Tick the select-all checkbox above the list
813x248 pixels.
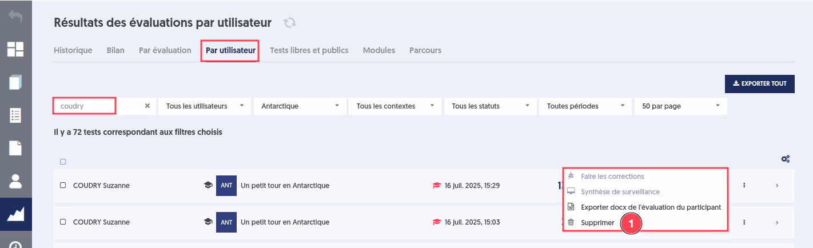63,162
